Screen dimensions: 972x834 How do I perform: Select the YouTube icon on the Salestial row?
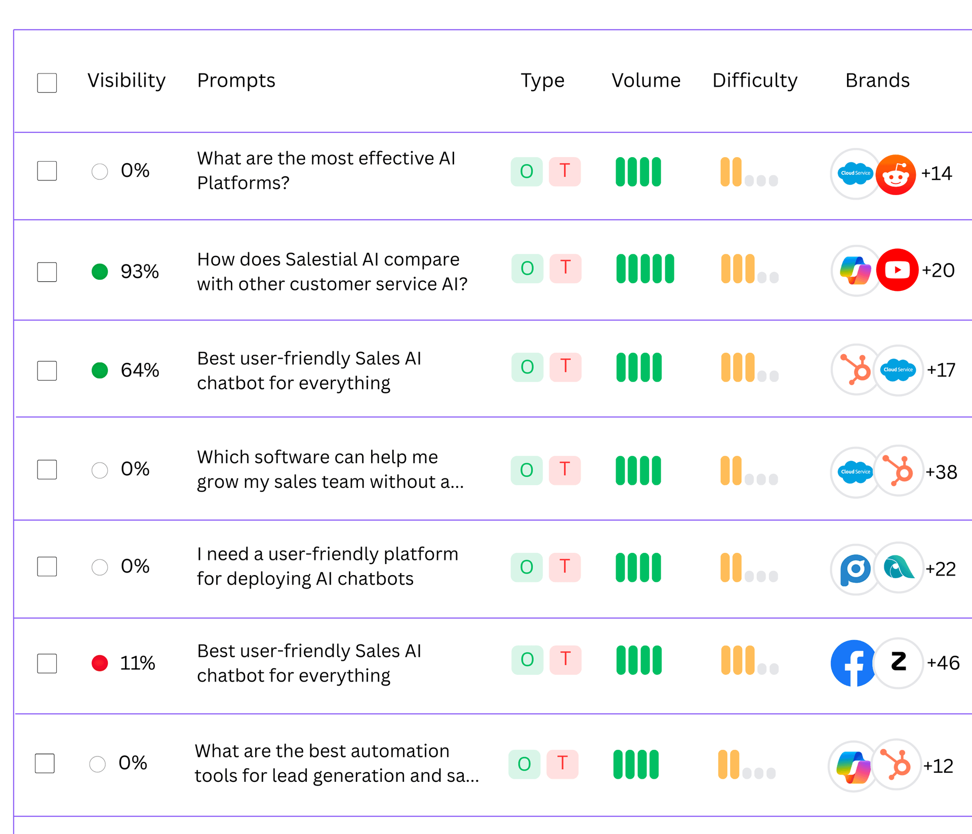coord(897,270)
